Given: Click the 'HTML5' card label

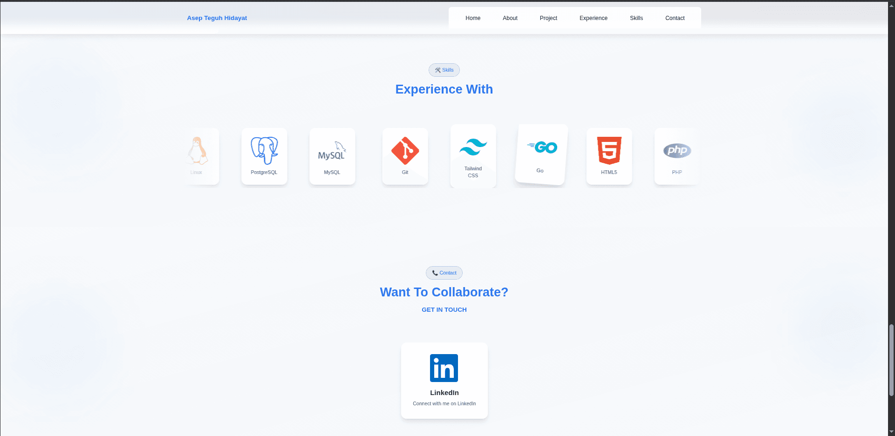Looking at the screenshot, I should click(x=609, y=173).
